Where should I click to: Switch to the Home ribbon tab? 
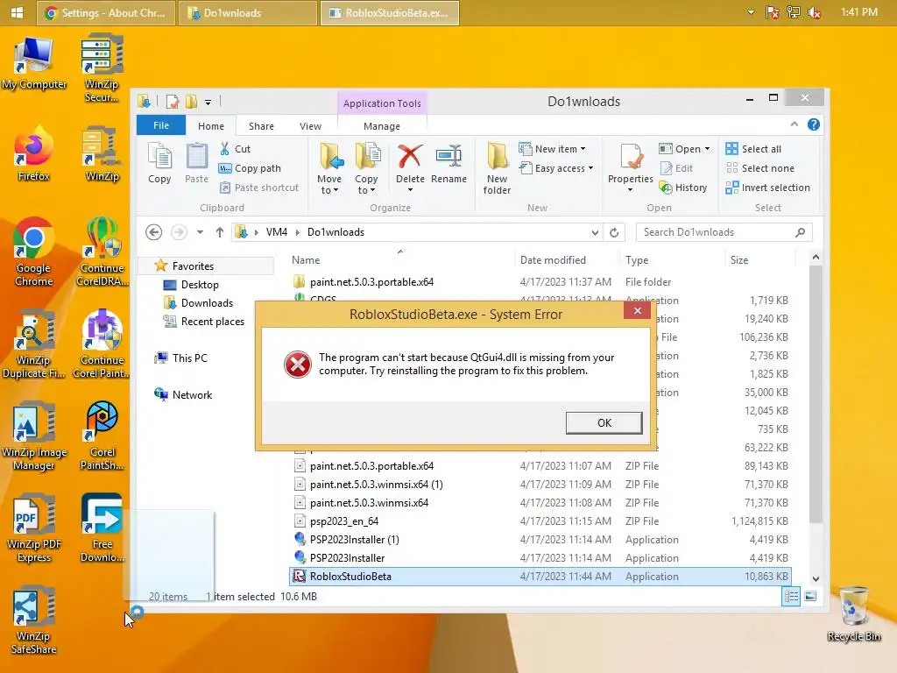click(x=211, y=126)
